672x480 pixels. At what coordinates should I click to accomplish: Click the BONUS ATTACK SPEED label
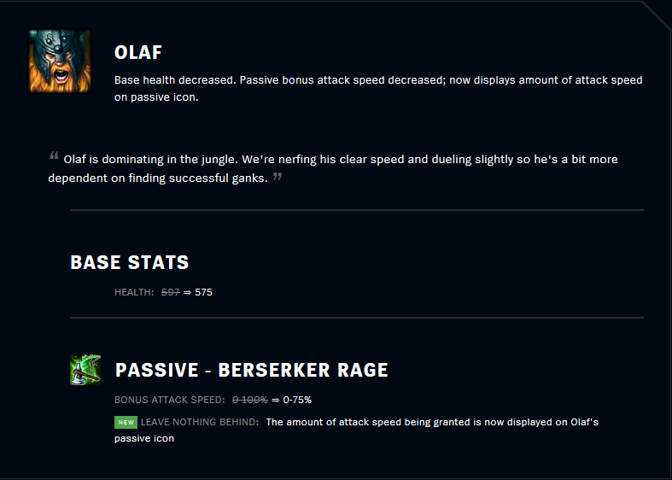point(170,400)
